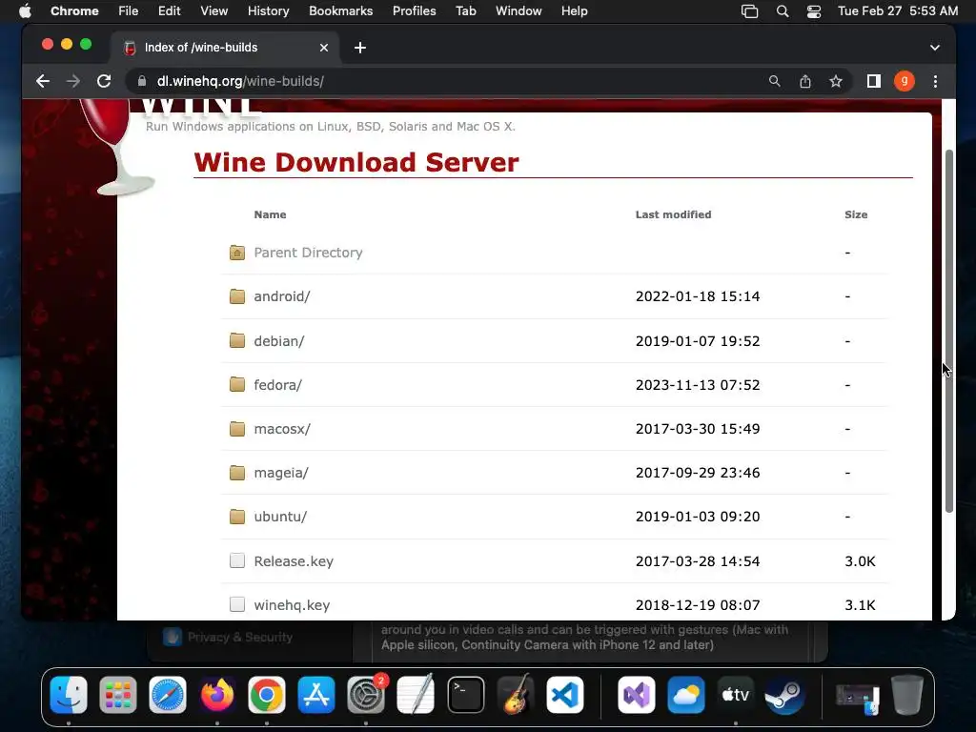The width and height of the screenshot is (976, 732).
Task: Select Privacy & Security in background Settings window
Action: 239,637
